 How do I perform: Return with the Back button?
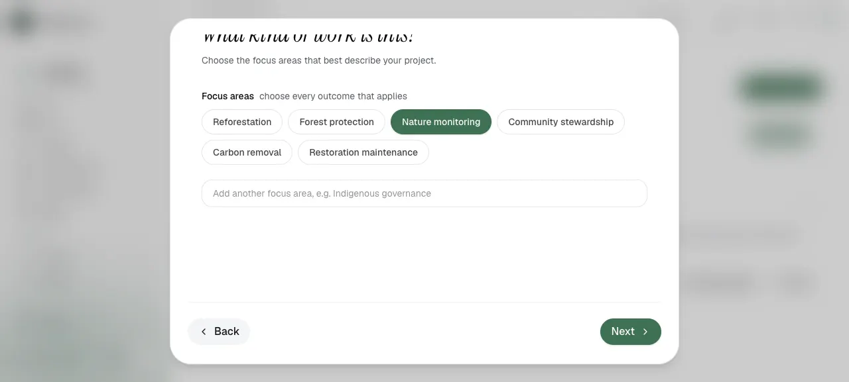tap(219, 332)
